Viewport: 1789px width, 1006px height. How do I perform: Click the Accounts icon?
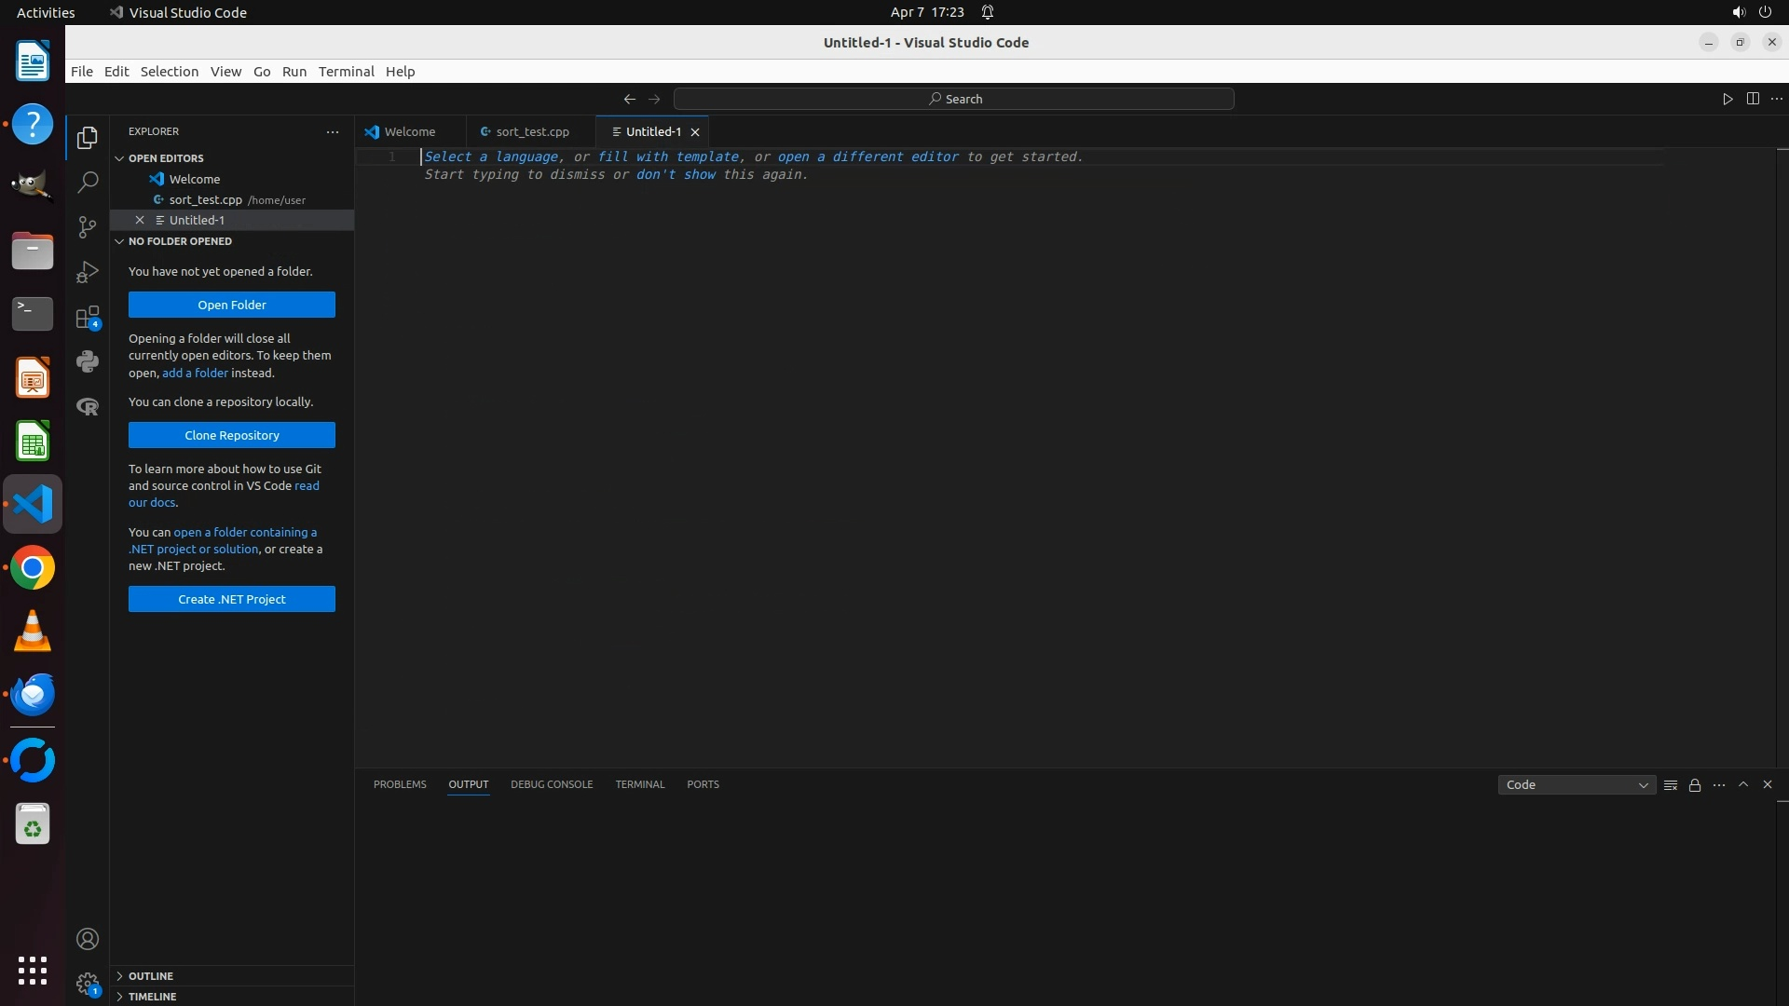pyautogui.click(x=88, y=939)
